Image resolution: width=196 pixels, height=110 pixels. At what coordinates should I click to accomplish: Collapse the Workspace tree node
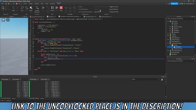(x=168, y=21)
